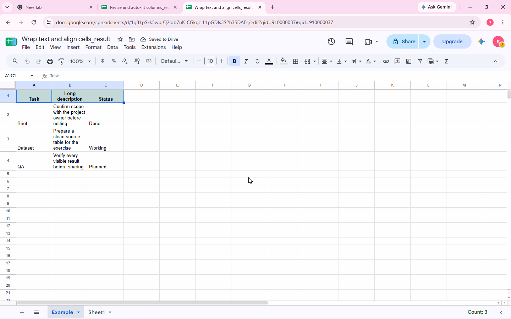Open the font family dropdown
This screenshot has width=511, height=319.
click(x=174, y=61)
